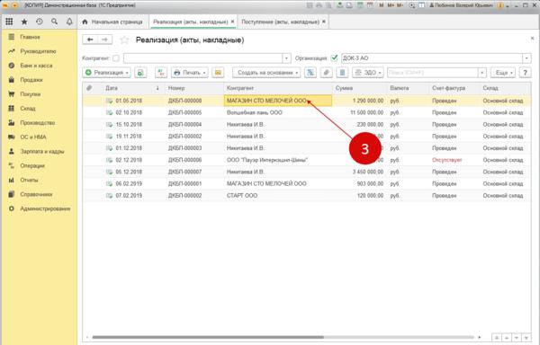Go to Начальная страница home tab
The height and width of the screenshot is (345, 540).
[x=112, y=22]
